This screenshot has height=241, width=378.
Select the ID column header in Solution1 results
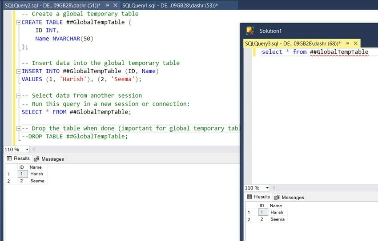(x=263, y=205)
